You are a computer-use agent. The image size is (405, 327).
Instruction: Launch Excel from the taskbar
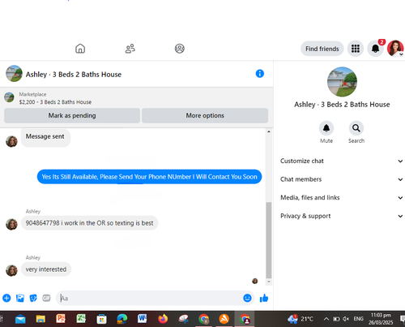(81, 319)
